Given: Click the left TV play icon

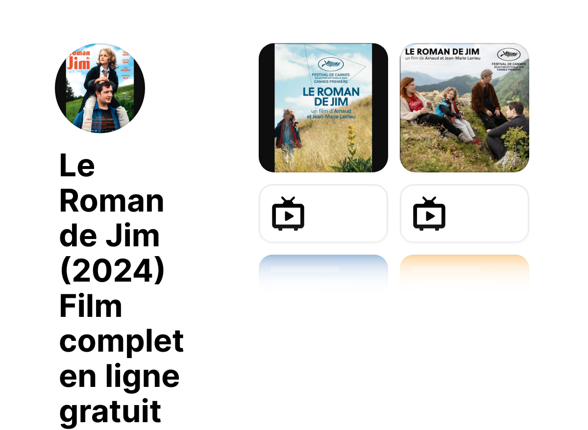Looking at the screenshot, I should (x=288, y=214).
